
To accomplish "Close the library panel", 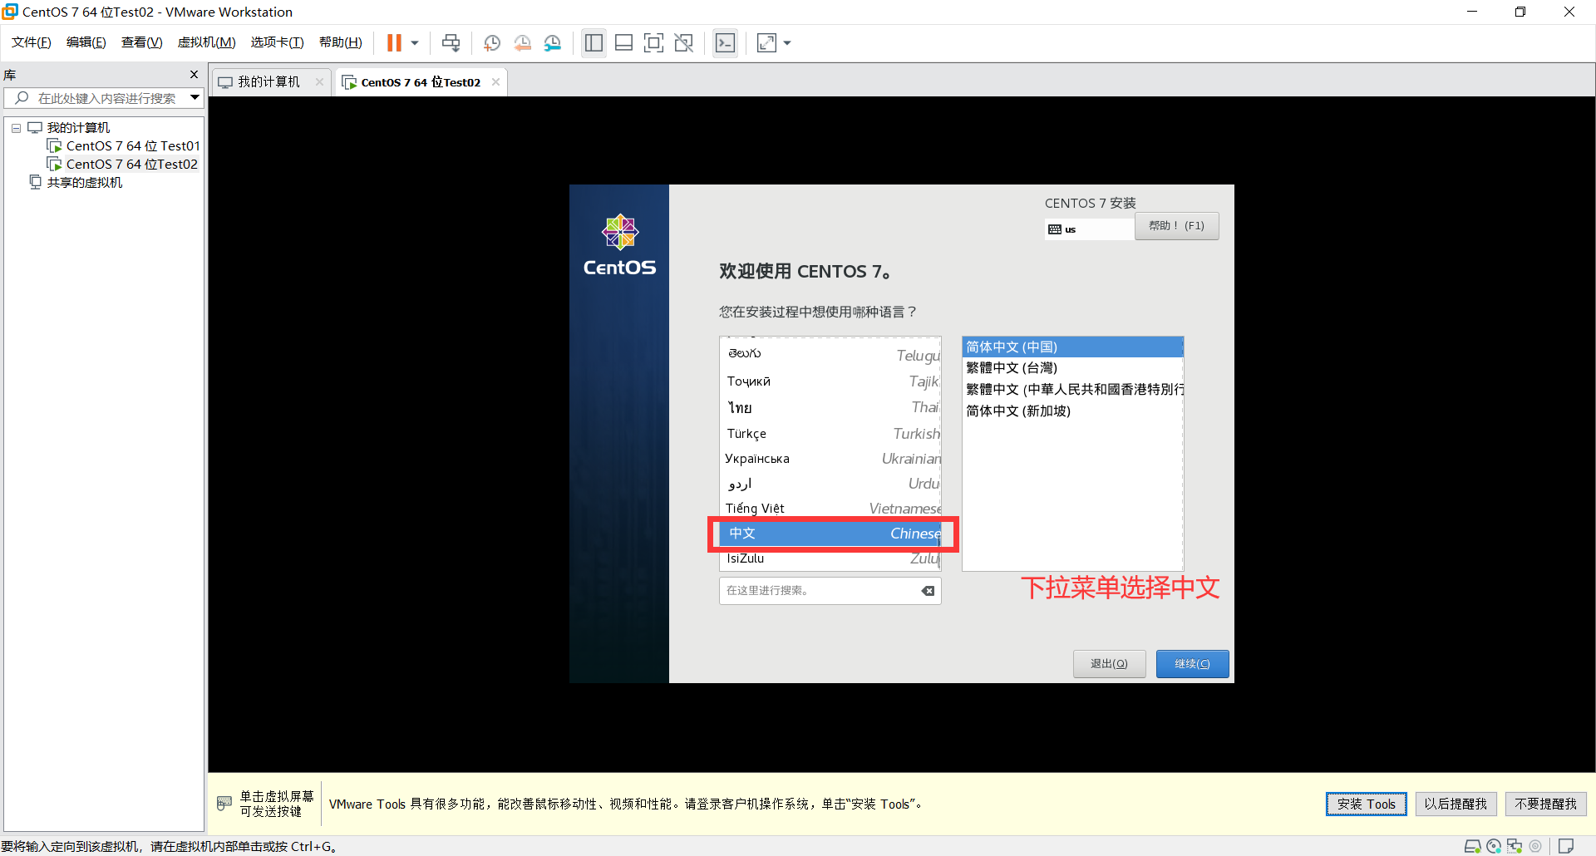I will 195,75.
